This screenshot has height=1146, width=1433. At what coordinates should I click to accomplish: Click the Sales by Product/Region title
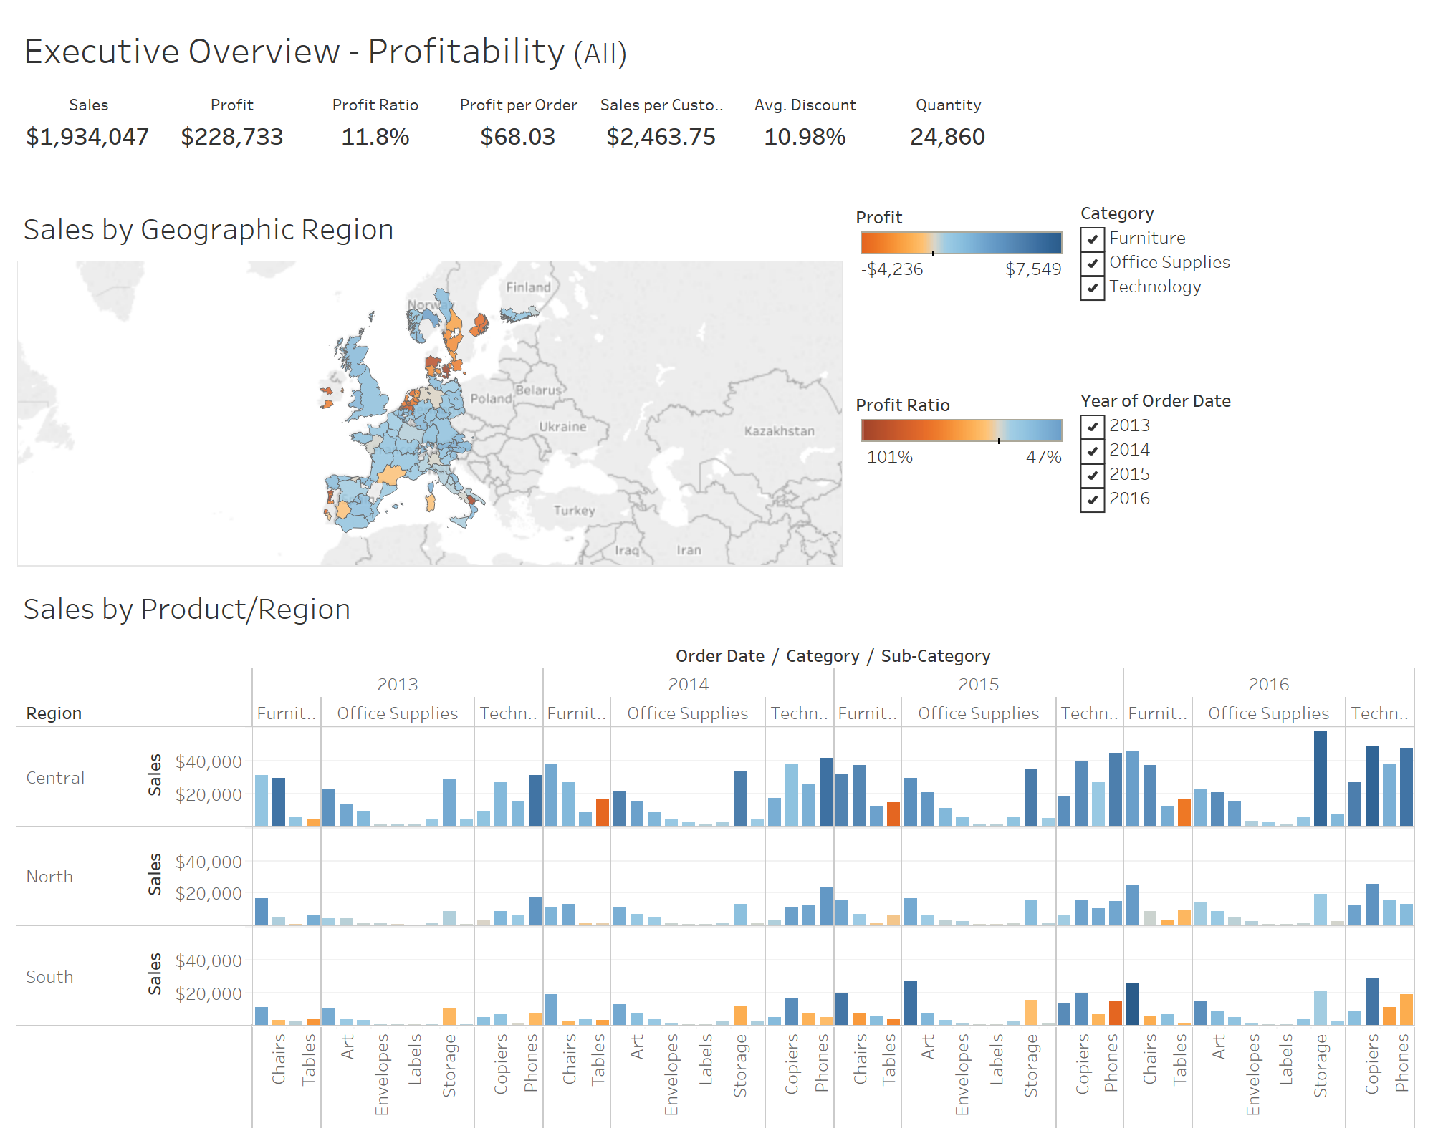point(187,610)
